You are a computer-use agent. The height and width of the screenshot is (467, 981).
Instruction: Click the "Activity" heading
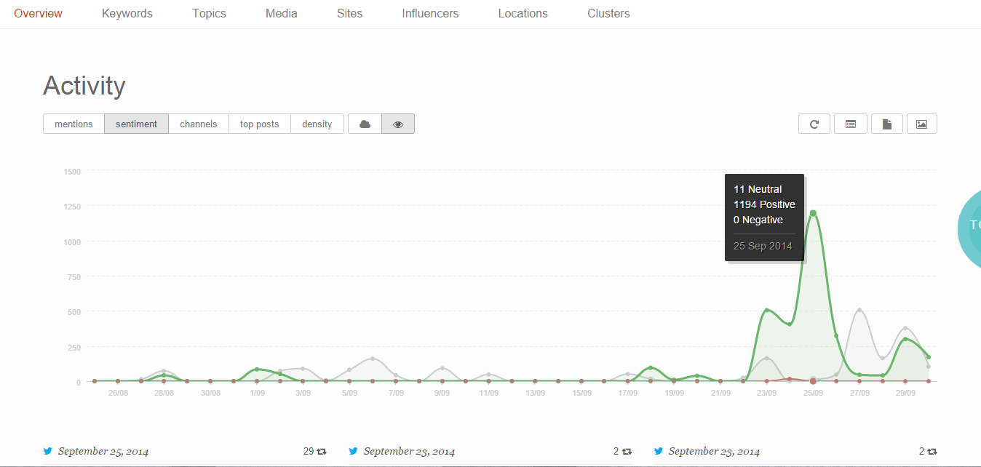[x=84, y=86]
